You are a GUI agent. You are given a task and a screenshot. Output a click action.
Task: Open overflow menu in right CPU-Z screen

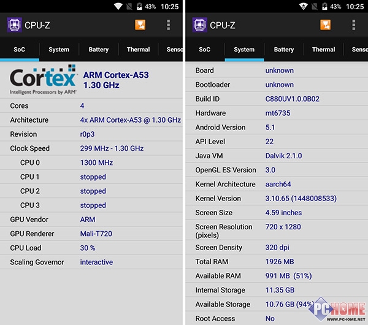click(x=353, y=25)
